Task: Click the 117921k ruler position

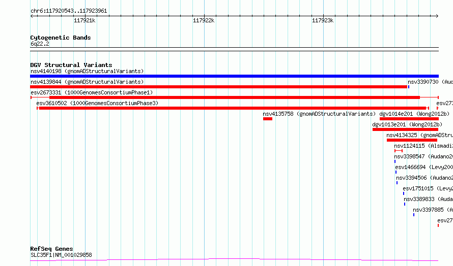Action: pyautogui.click(x=84, y=20)
